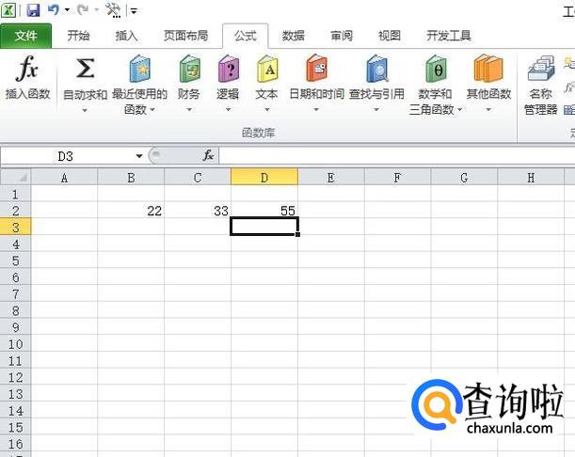Expand the Lookup and Reference dropdown arrow
Image resolution: width=575 pixels, height=457 pixels.
(376, 109)
